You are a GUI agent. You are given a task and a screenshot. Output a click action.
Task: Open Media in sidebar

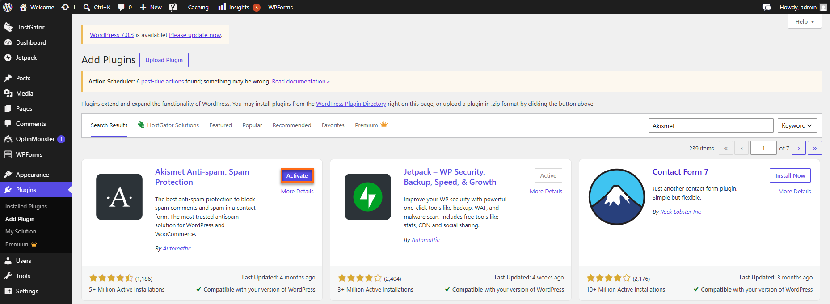[x=36, y=93]
